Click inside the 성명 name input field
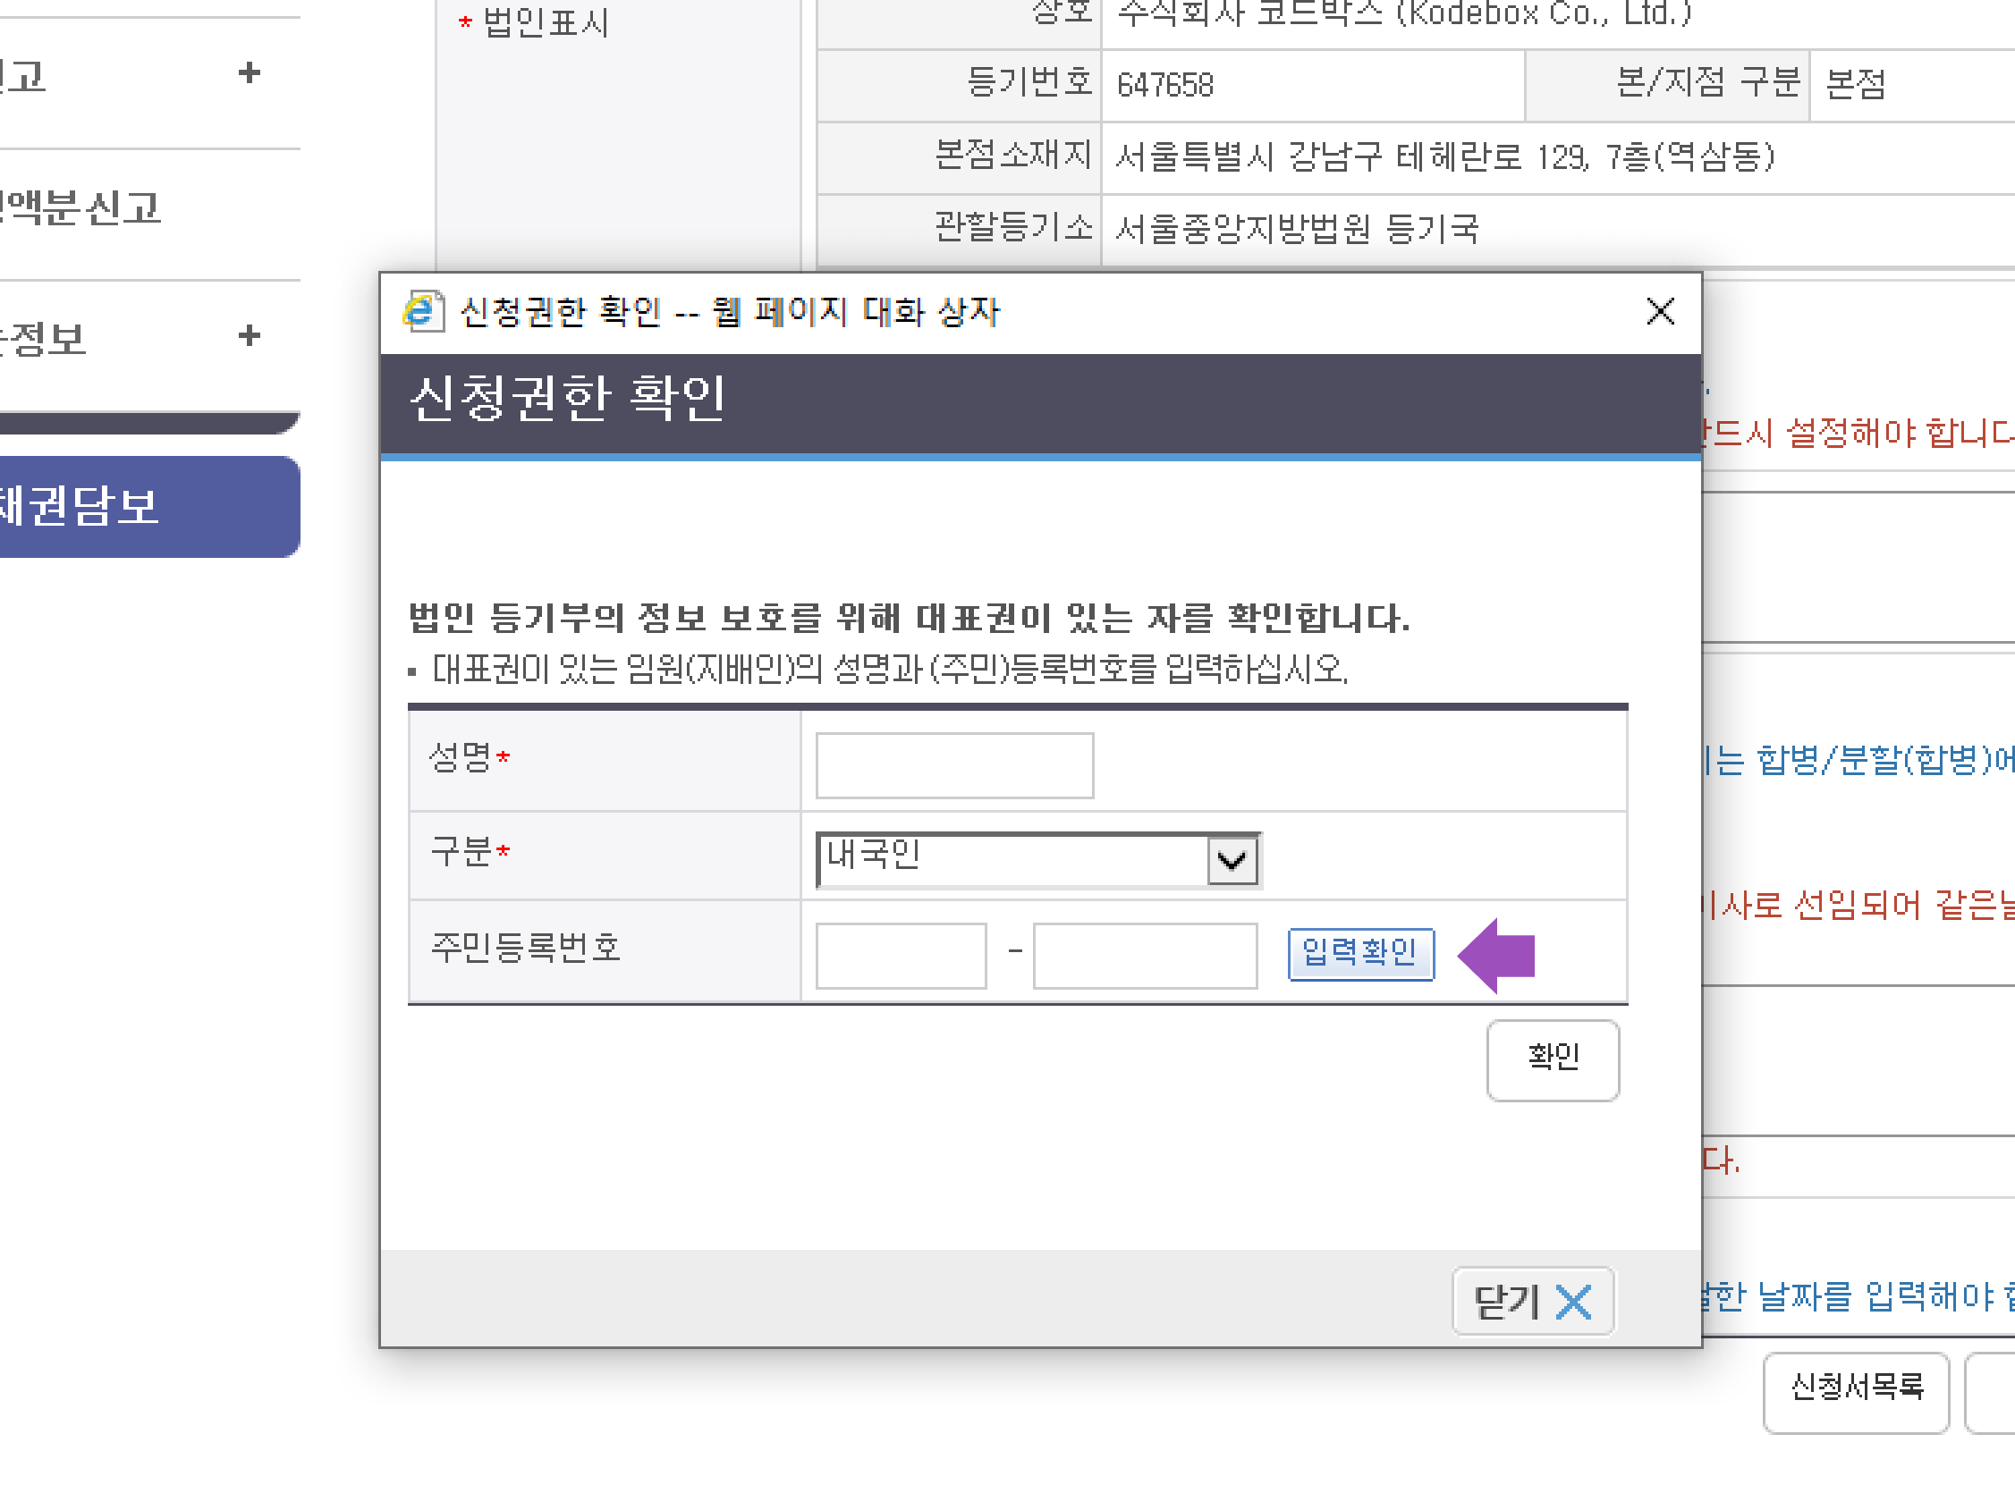2015x1510 pixels. pos(952,764)
